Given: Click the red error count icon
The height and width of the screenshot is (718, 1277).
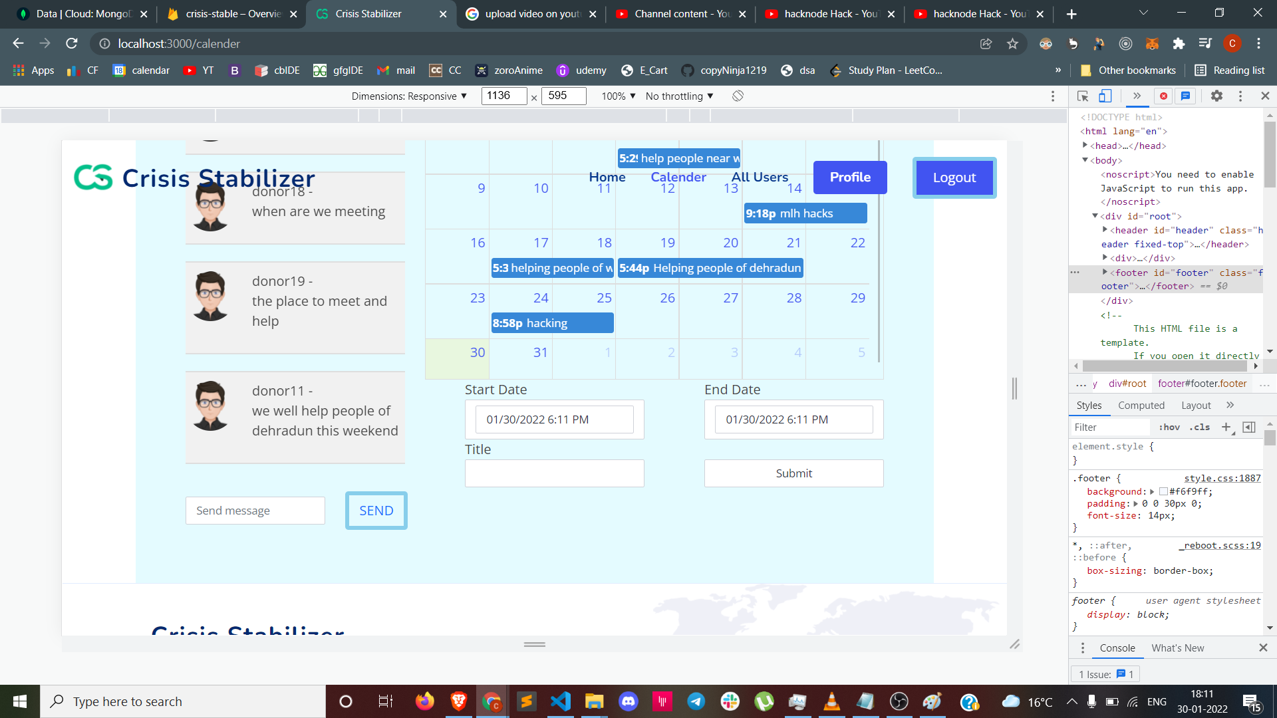Looking at the screenshot, I should (1163, 96).
